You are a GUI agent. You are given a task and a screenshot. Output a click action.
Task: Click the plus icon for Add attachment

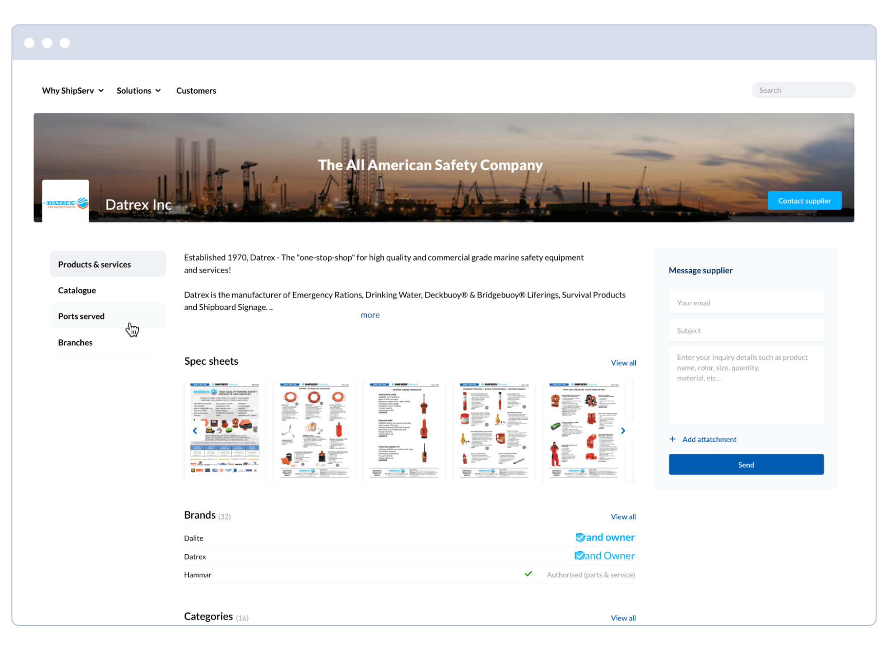[x=672, y=439]
